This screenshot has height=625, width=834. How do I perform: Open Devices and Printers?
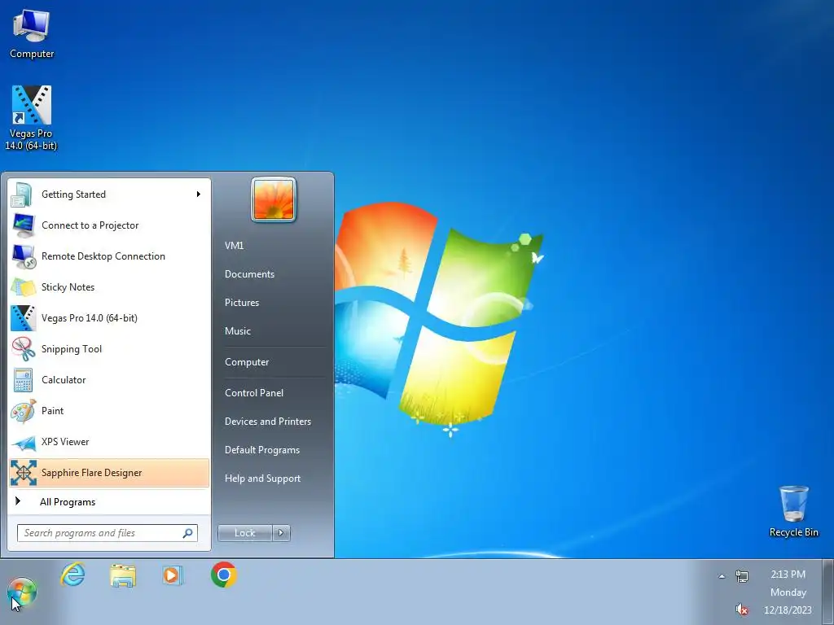pyautogui.click(x=267, y=422)
